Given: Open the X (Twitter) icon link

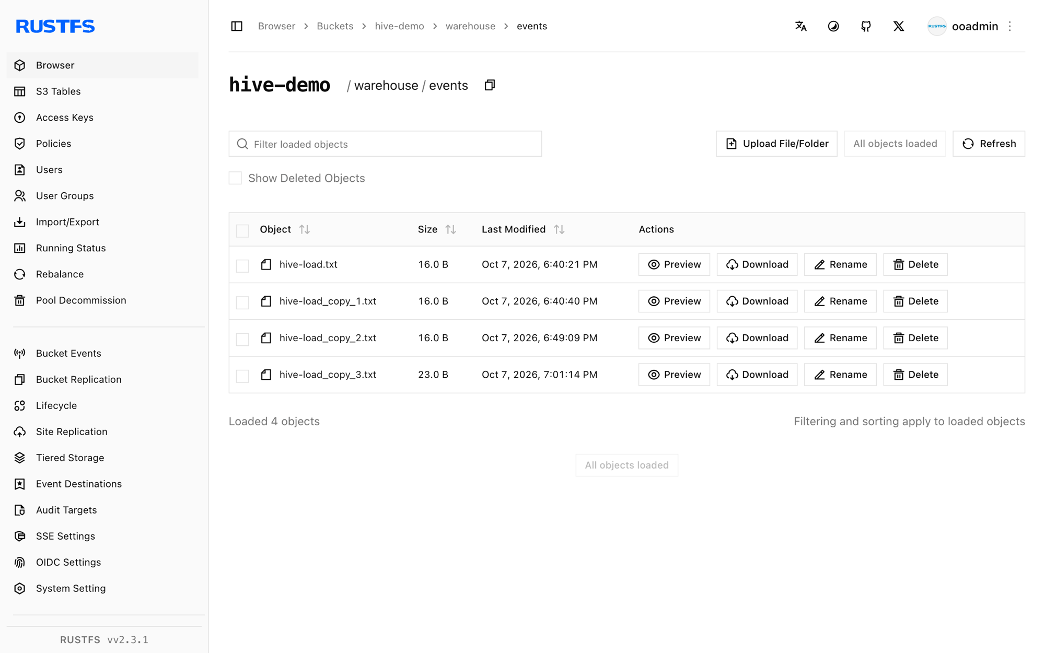Looking at the screenshot, I should point(899,26).
